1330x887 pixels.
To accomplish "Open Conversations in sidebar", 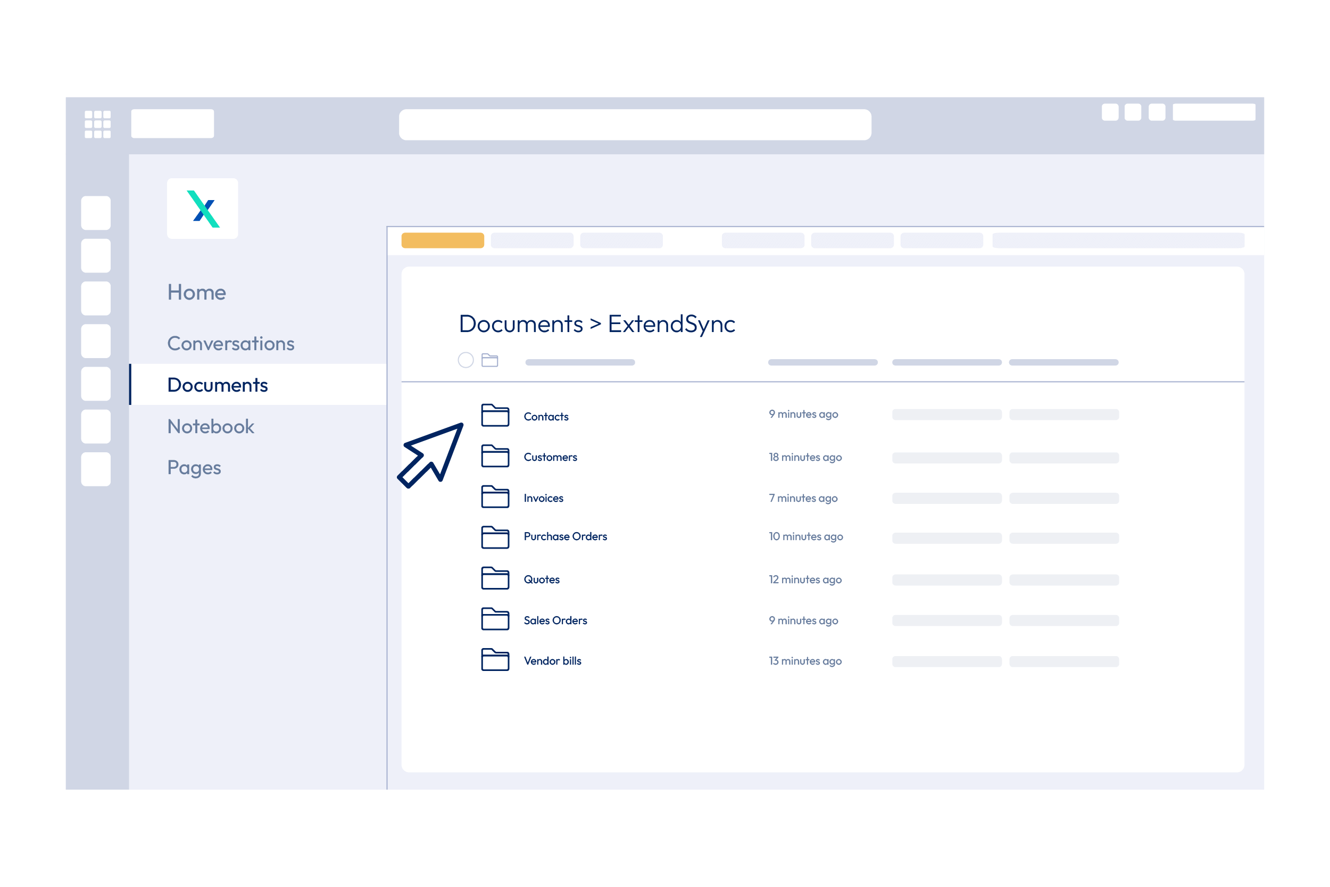I will point(231,343).
